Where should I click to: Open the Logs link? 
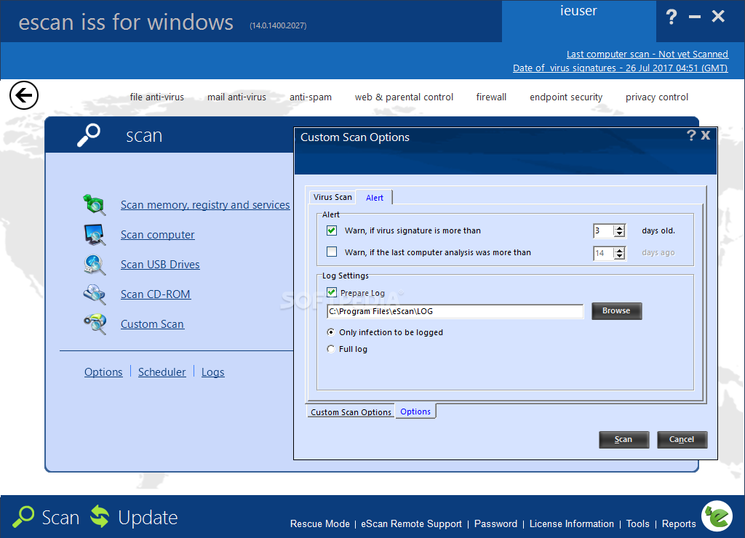213,372
